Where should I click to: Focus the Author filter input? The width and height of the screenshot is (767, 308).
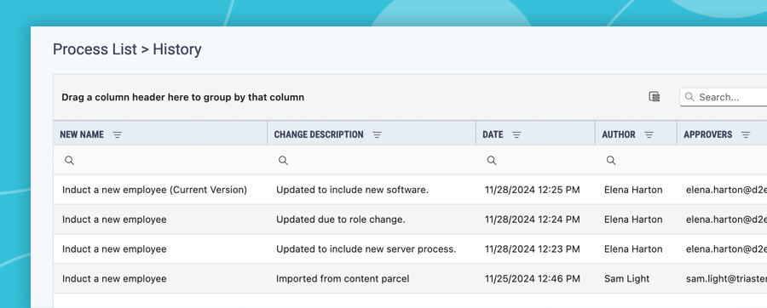pyautogui.click(x=637, y=160)
